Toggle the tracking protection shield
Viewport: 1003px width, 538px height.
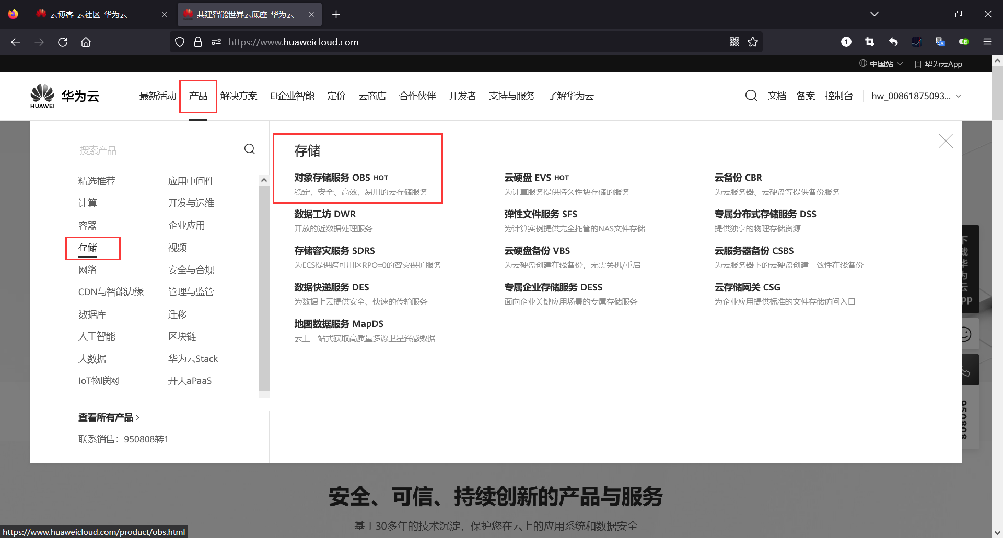(x=180, y=42)
